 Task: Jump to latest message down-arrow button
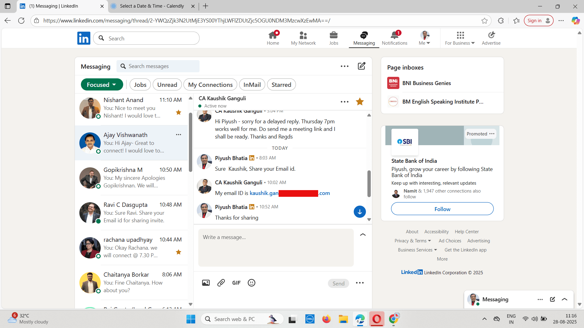point(360,212)
